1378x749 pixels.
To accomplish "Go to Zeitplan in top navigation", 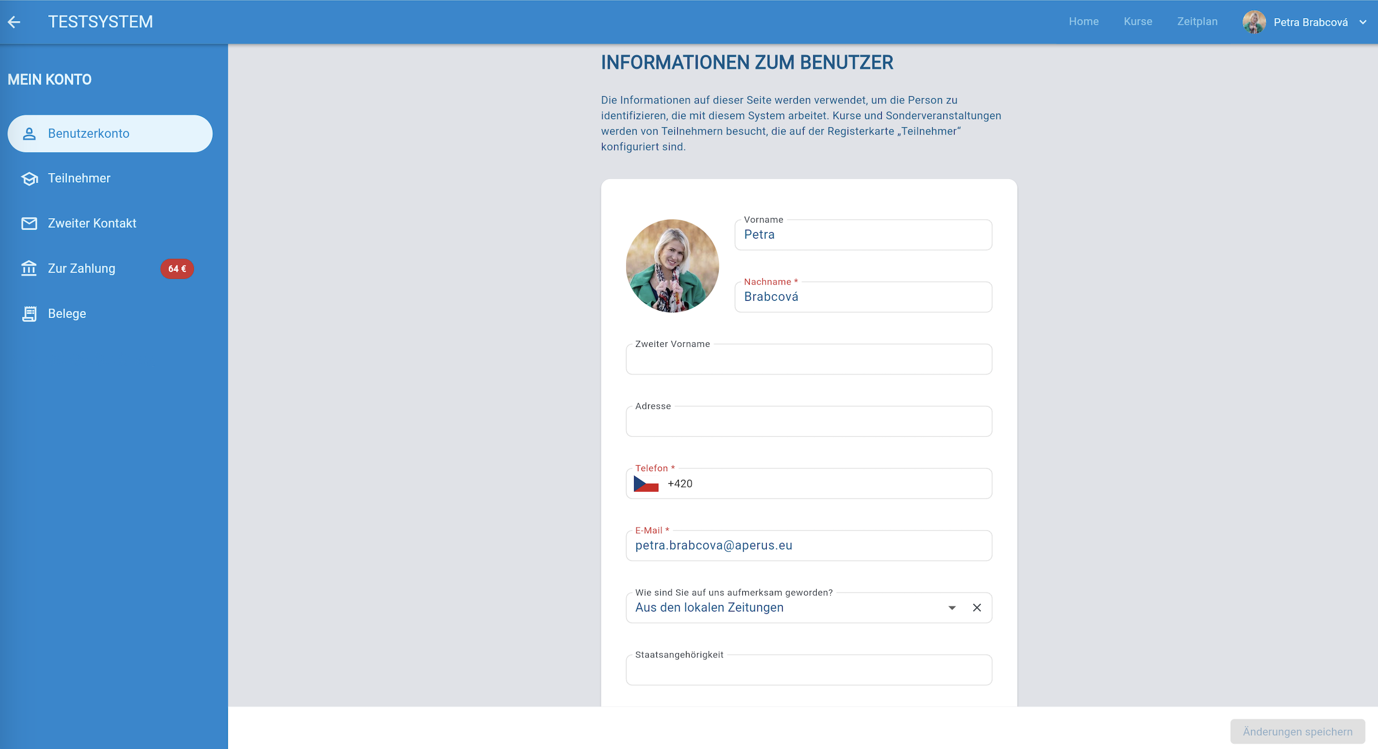I will pos(1197,21).
